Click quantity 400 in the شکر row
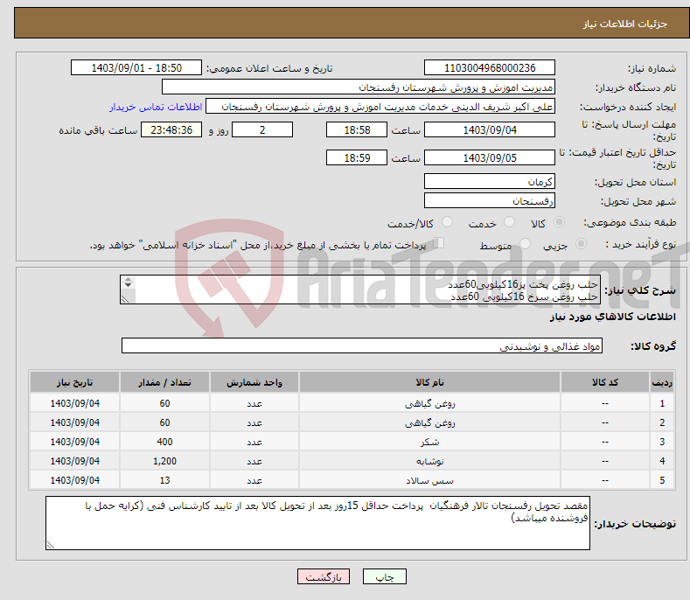Screen dimensions: 690x600 coord(164,442)
